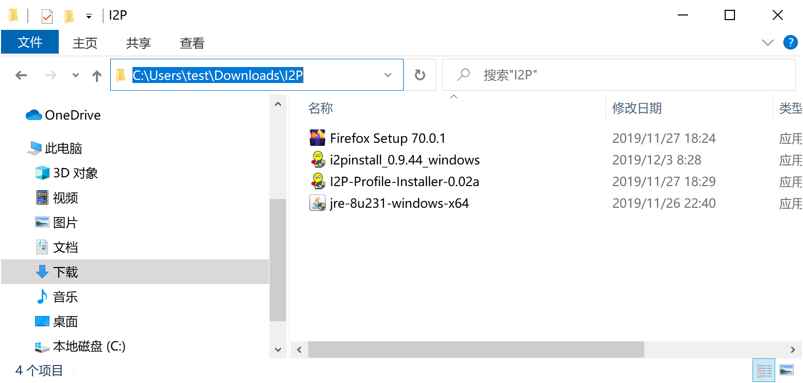This screenshot has height=383, width=803.
Task: Click the Properties icon in quick access toolbar
Action: point(47,16)
